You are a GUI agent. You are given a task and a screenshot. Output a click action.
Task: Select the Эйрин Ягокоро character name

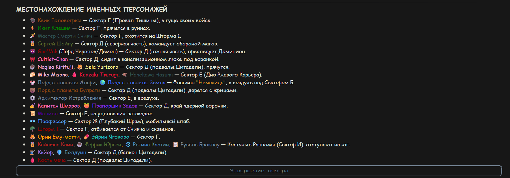pos(110,137)
